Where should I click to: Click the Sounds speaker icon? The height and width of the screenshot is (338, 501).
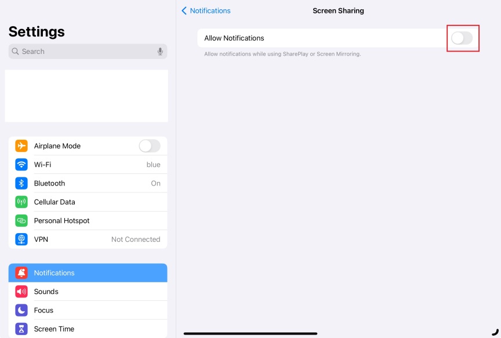pos(21,292)
